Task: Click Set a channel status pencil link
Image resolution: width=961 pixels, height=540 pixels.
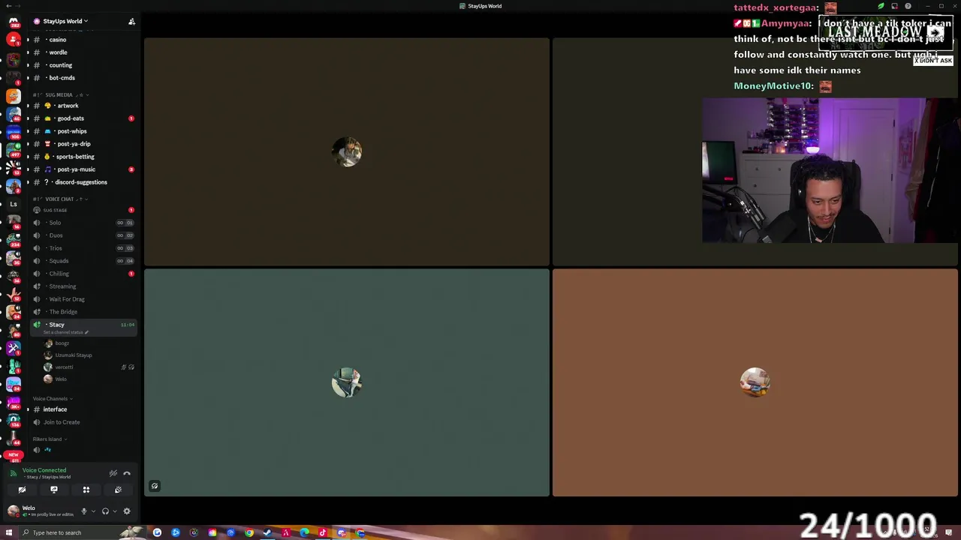Action: (66, 332)
